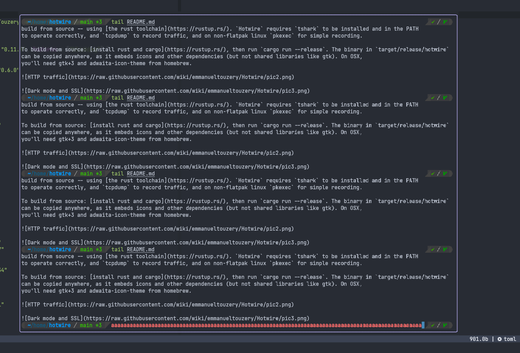Click the command input line filled with 'a' characters
The image size is (520, 353).
coord(266,325)
